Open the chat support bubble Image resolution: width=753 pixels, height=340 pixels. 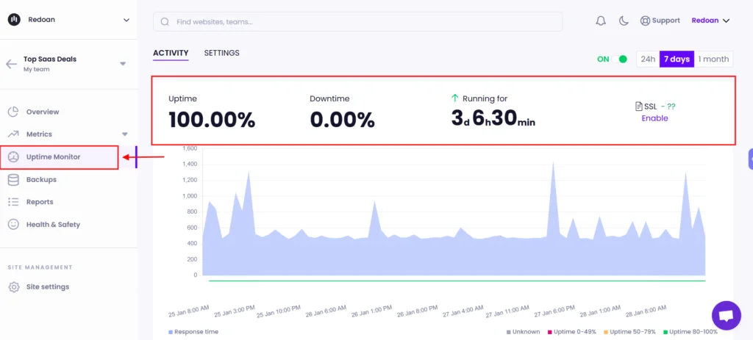726,316
